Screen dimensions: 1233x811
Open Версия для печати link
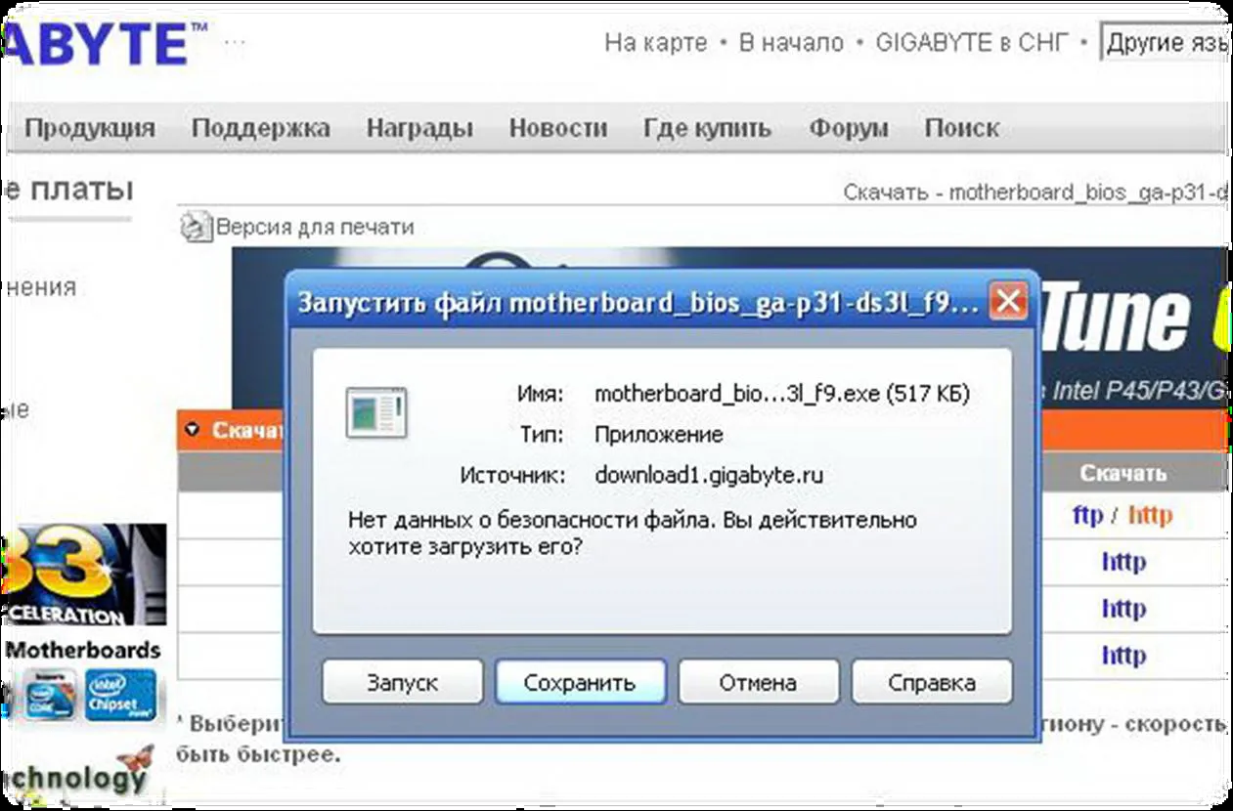pos(315,228)
